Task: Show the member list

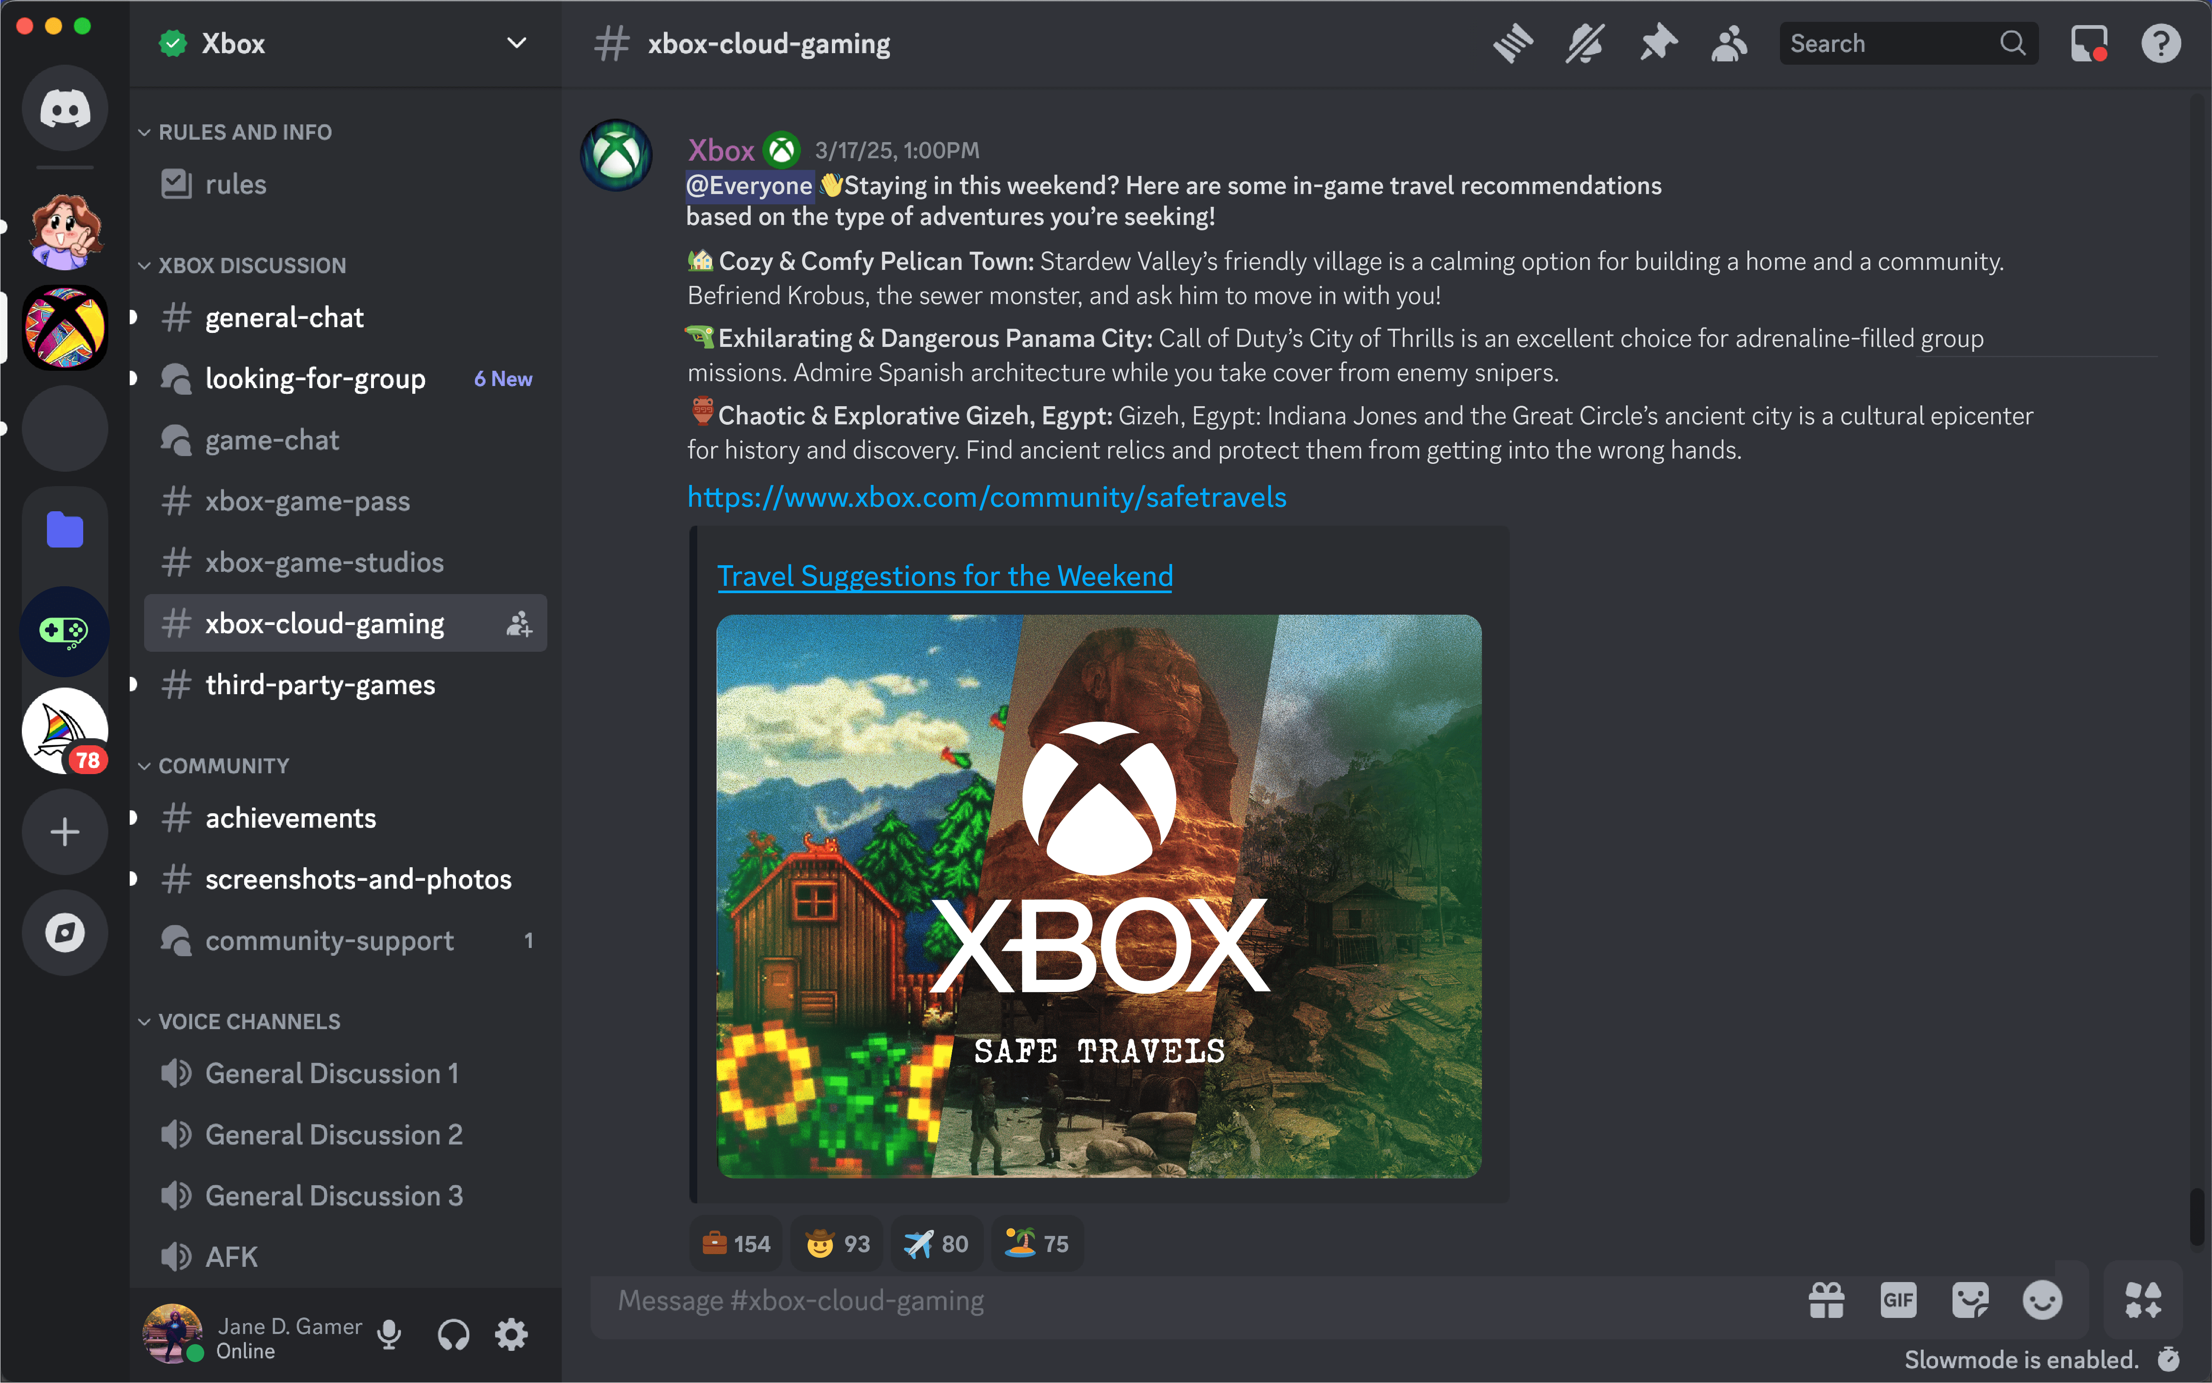Action: tap(1728, 42)
